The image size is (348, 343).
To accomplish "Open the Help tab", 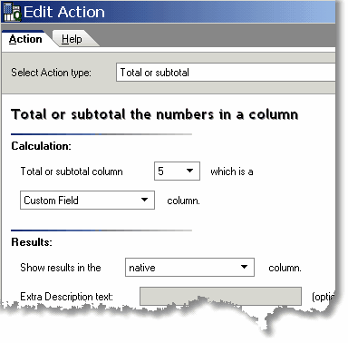I will (x=72, y=39).
